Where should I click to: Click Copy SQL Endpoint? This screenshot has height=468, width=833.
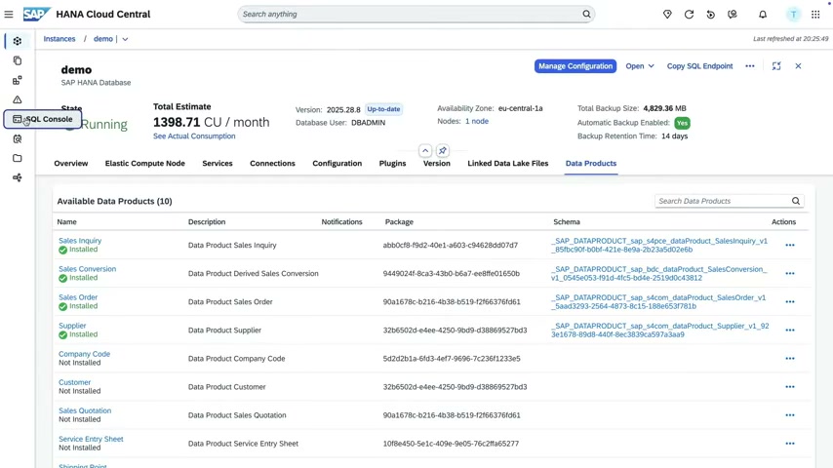tap(699, 66)
